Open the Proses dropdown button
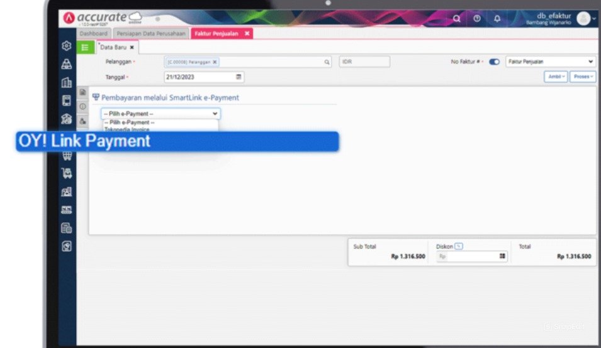Image resolution: width=601 pixels, height=348 pixels. coord(583,77)
